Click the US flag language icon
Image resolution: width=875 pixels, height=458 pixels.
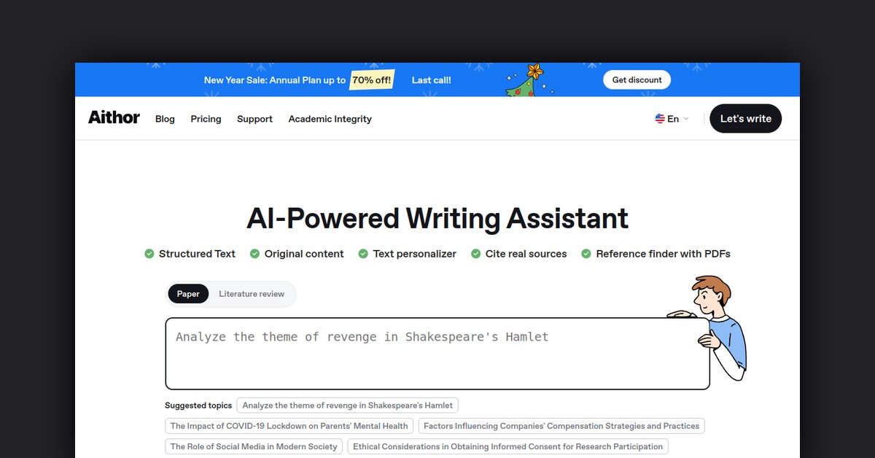[x=660, y=119]
